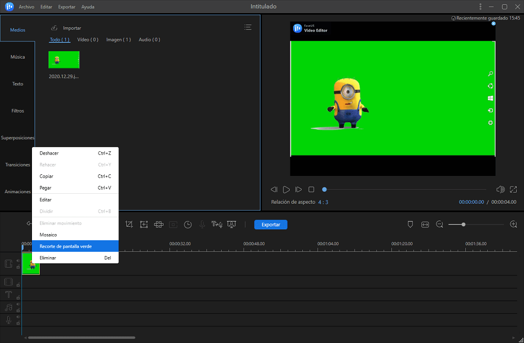Select the Mosaic grid tool in toolbar

click(158, 225)
